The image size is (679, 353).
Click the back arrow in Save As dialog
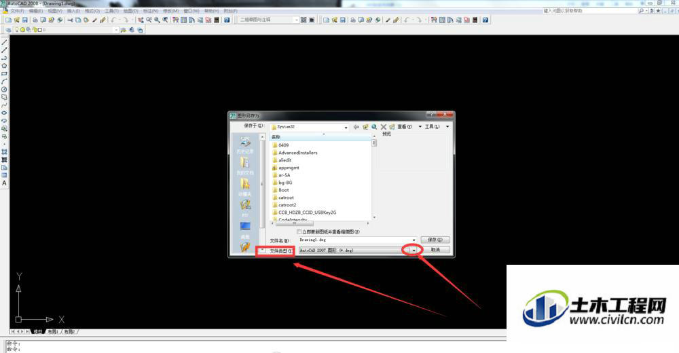point(356,127)
